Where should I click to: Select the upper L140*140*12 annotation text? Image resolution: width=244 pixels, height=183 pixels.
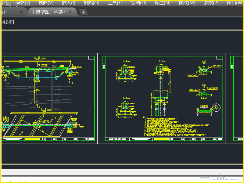click(216, 66)
